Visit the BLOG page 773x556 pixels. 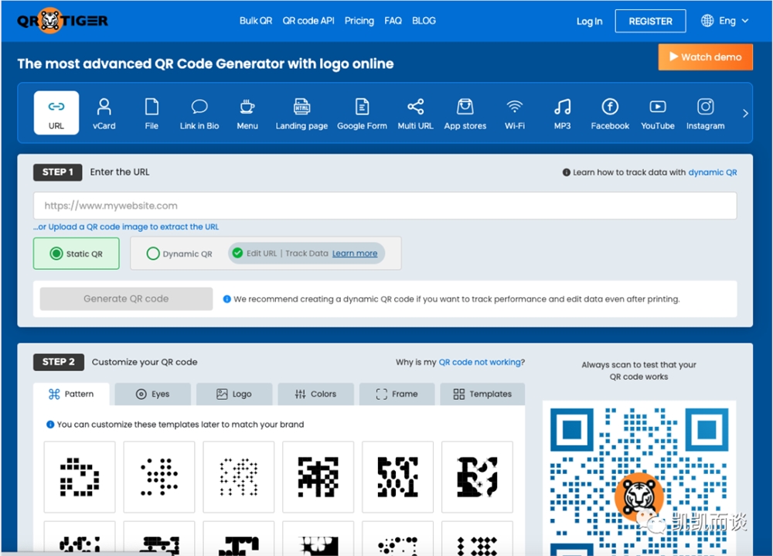tap(424, 21)
